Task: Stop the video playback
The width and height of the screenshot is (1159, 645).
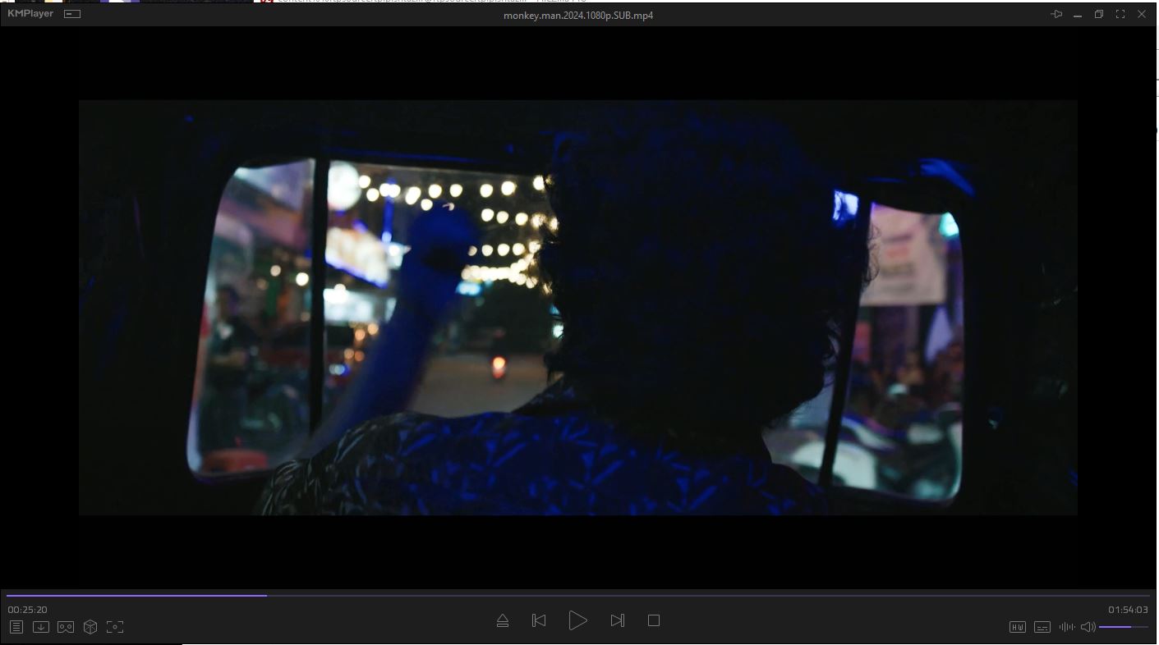Action: coord(654,621)
